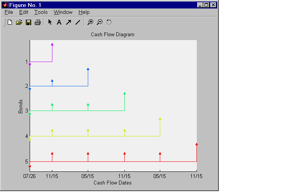The image size is (285, 193).
Task: Click the purple Bond 1 maturity arrowhead
Action: click(52, 44)
